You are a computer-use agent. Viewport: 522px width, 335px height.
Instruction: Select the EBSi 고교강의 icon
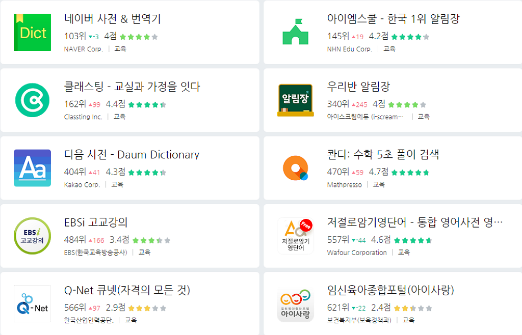click(32, 236)
